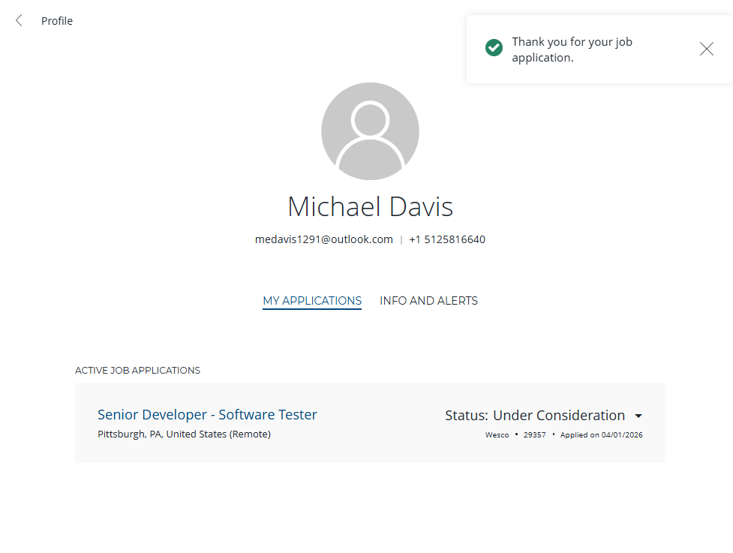The image size is (733, 553).
Task: Click the email medavis1291@outlook.com
Action: [324, 239]
